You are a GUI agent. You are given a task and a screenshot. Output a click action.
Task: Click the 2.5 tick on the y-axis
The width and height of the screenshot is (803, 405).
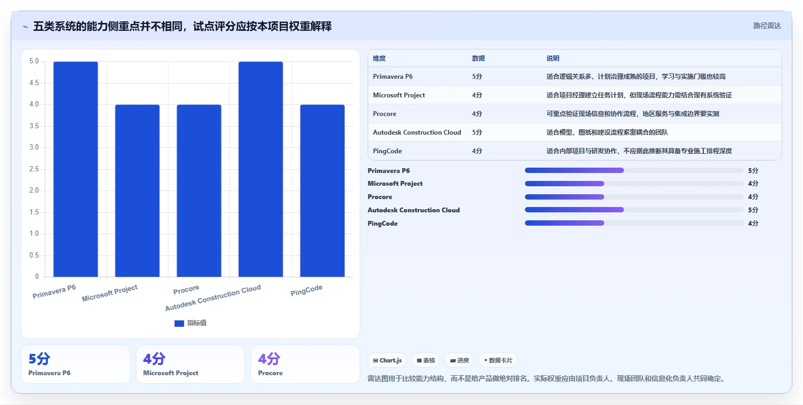(34, 169)
